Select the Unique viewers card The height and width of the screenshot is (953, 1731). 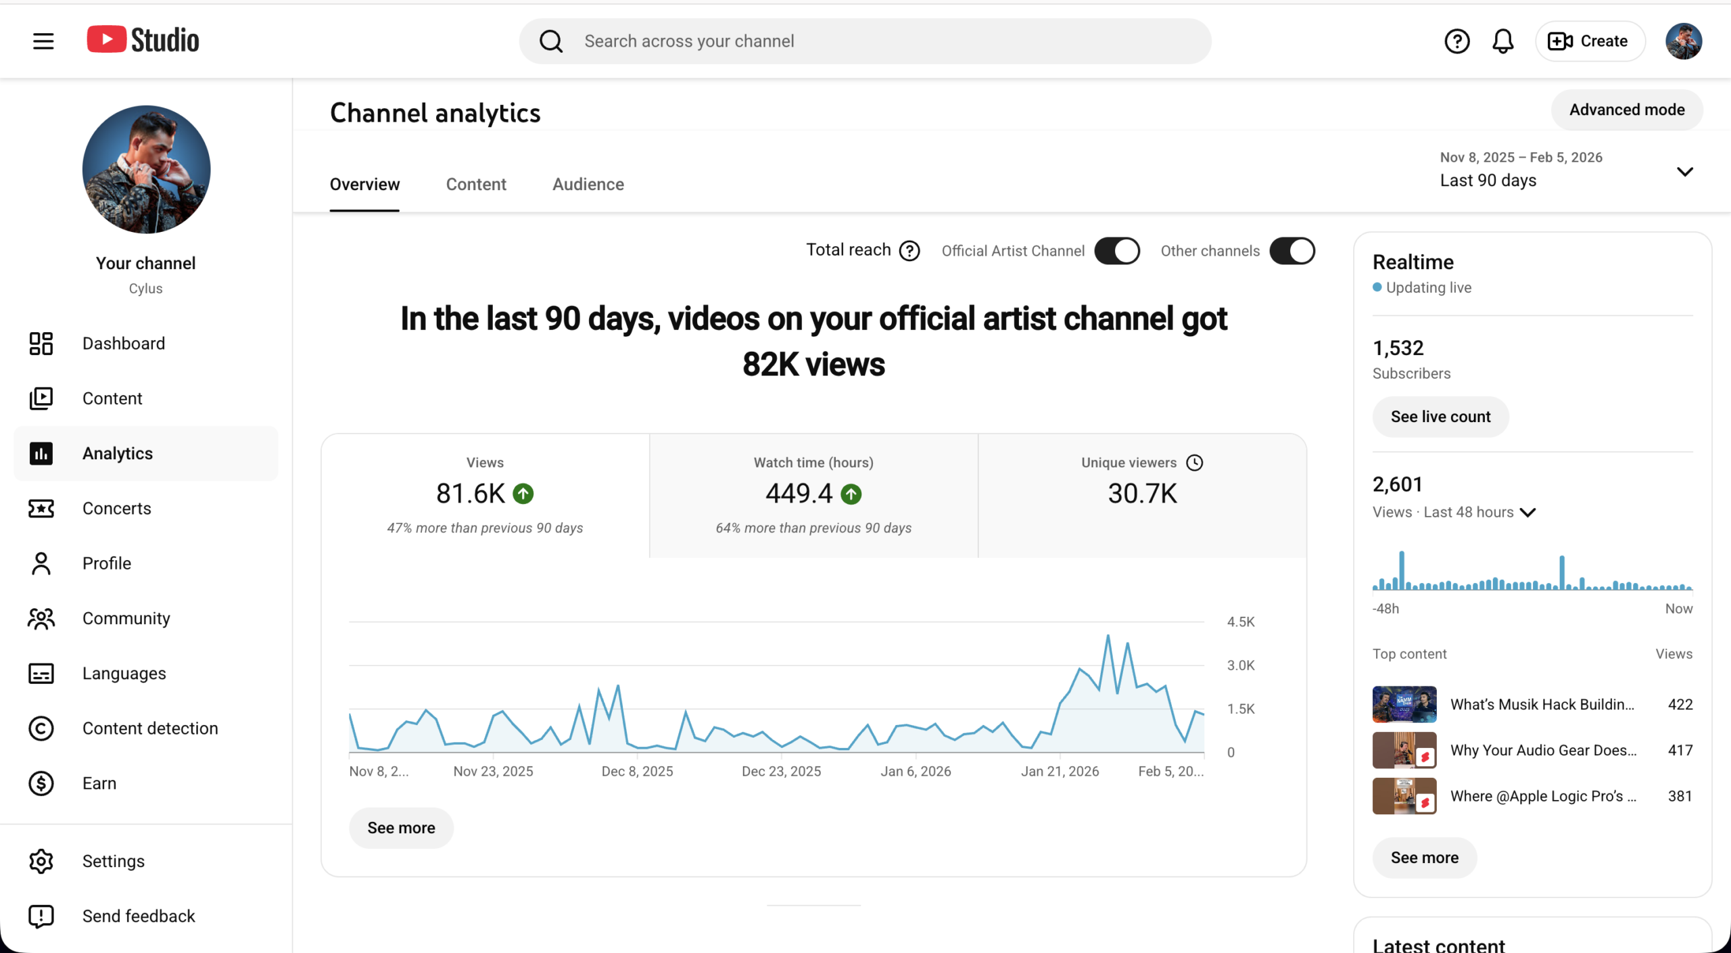click(x=1142, y=496)
